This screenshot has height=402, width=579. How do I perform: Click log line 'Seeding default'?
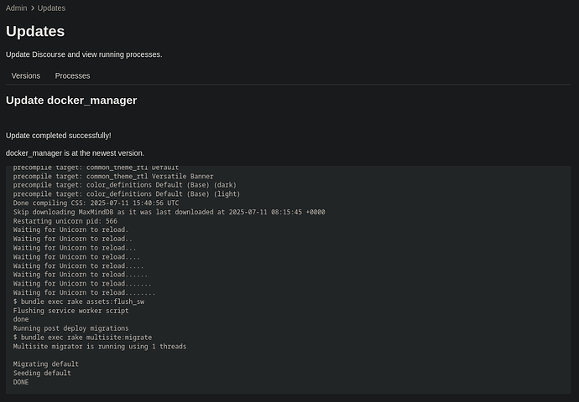pos(42,373)
